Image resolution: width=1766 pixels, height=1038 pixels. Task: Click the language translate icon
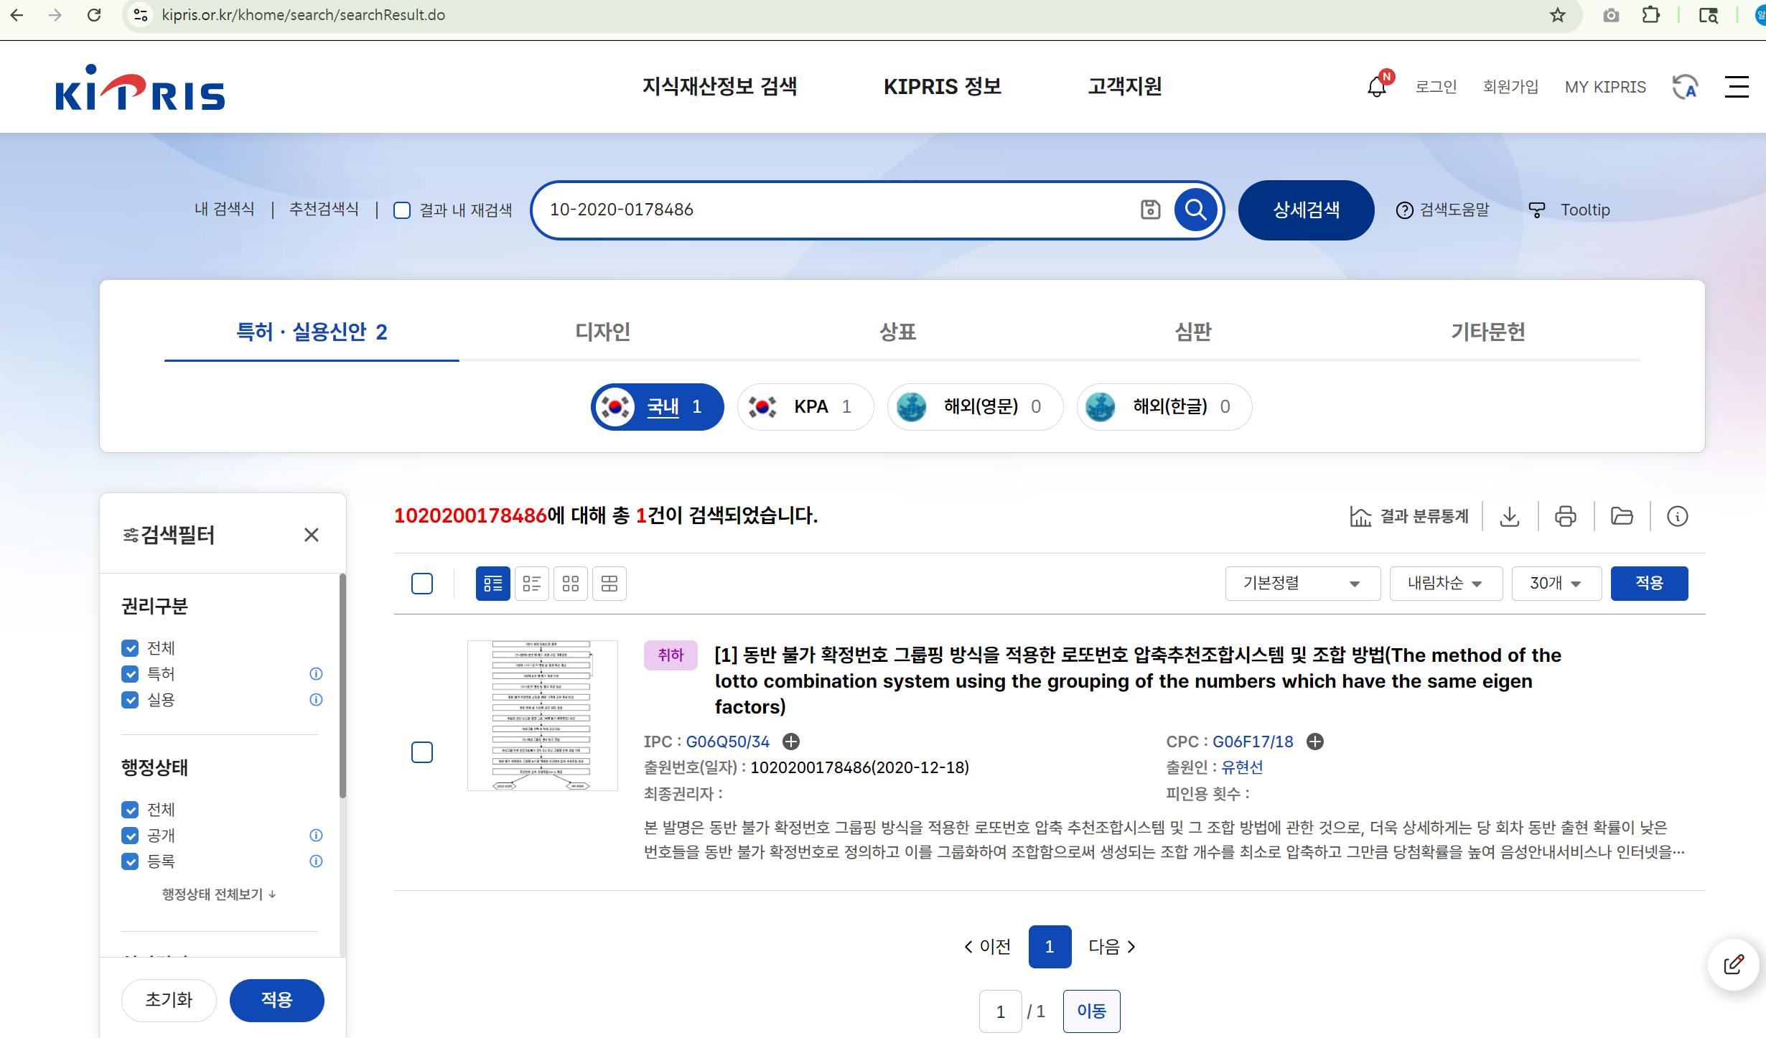tap(1685, 87)
